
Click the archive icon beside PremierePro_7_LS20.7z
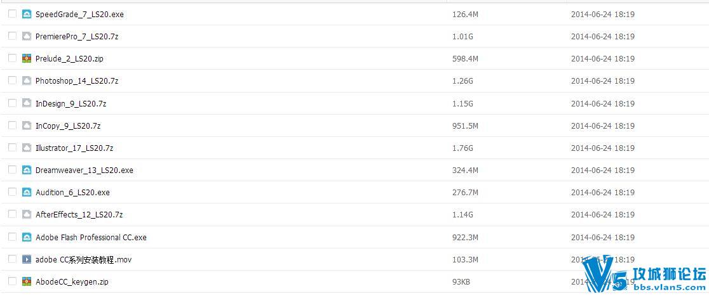[27, 36]
